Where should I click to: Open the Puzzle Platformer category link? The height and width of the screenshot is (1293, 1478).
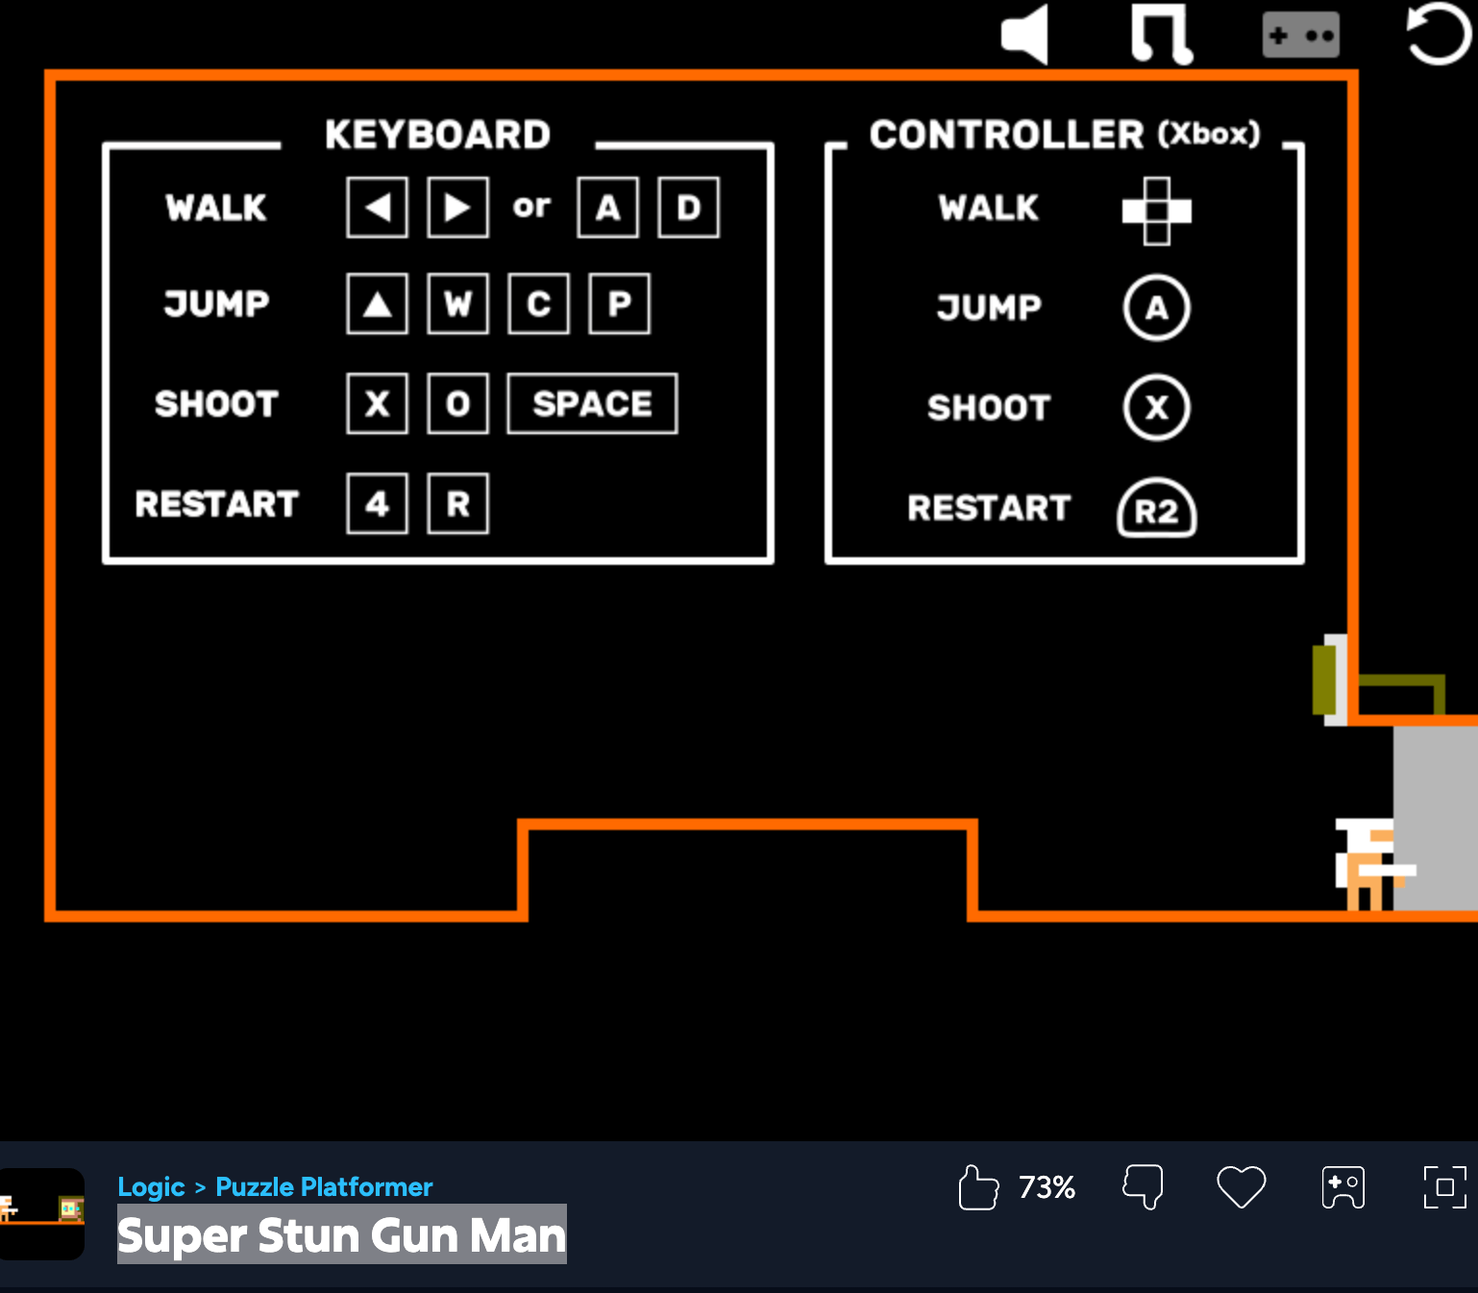tap(324, 1187)
